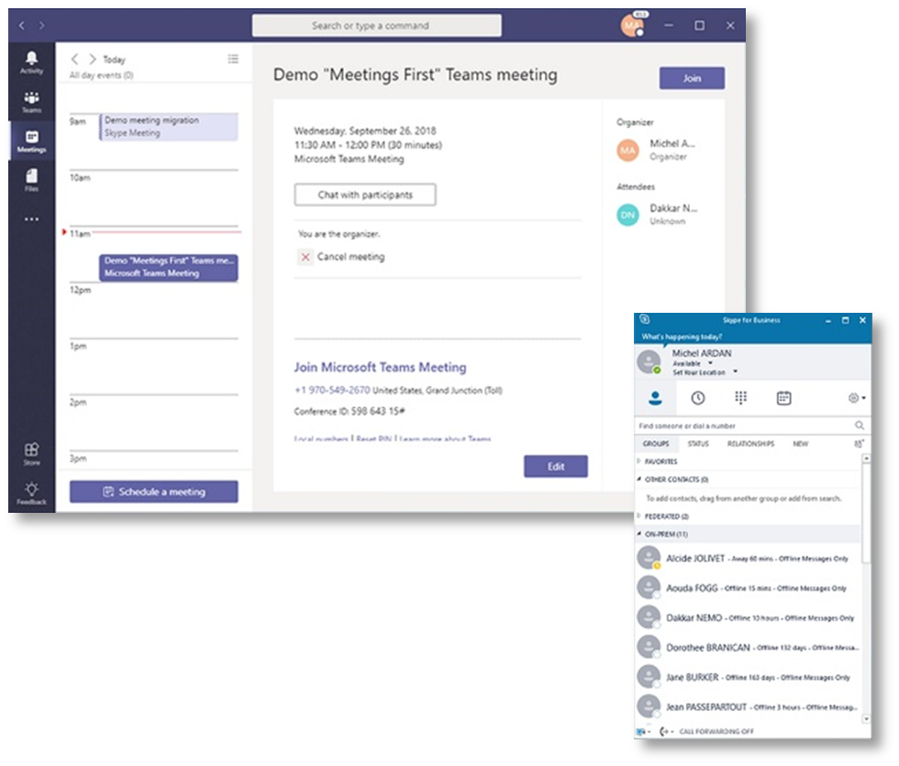Click Cancel meeting text link

tap(350, 257)
